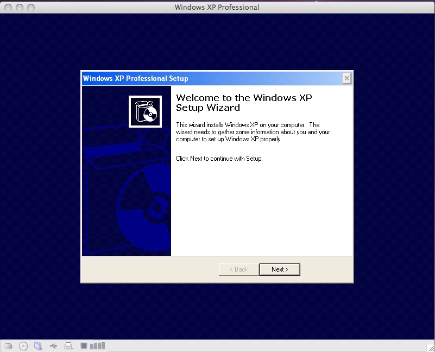Click the printer status icon
The image size is (435, 352).
tap(68, 345)
